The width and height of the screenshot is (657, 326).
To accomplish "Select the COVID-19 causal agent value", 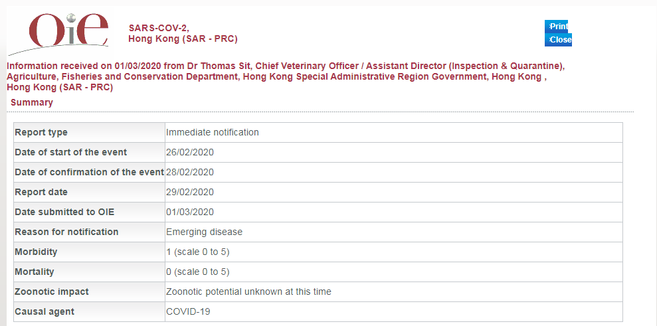I will click(x=187, y=311).
